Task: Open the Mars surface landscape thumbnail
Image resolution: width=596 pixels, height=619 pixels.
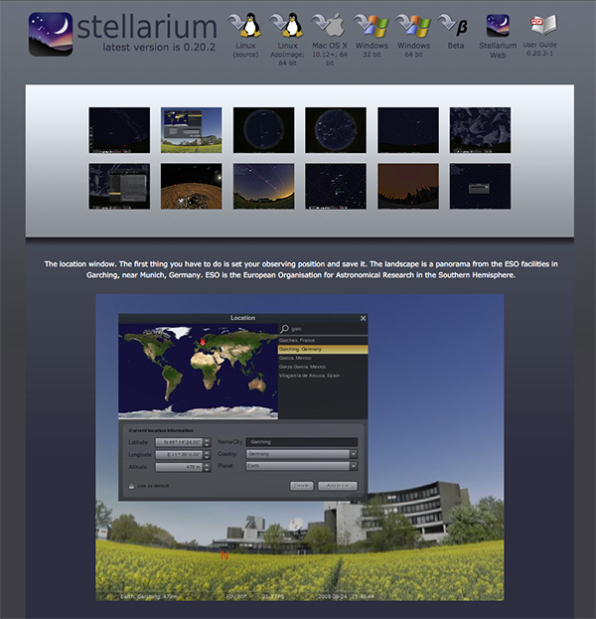Action: pos(192,186)
